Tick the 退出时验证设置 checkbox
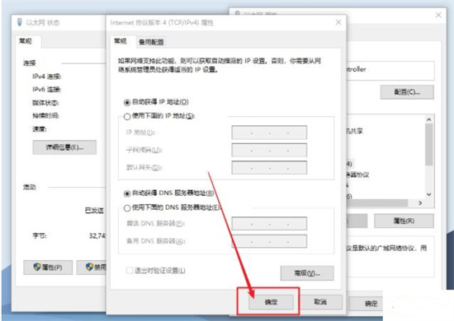 point(130,271)
